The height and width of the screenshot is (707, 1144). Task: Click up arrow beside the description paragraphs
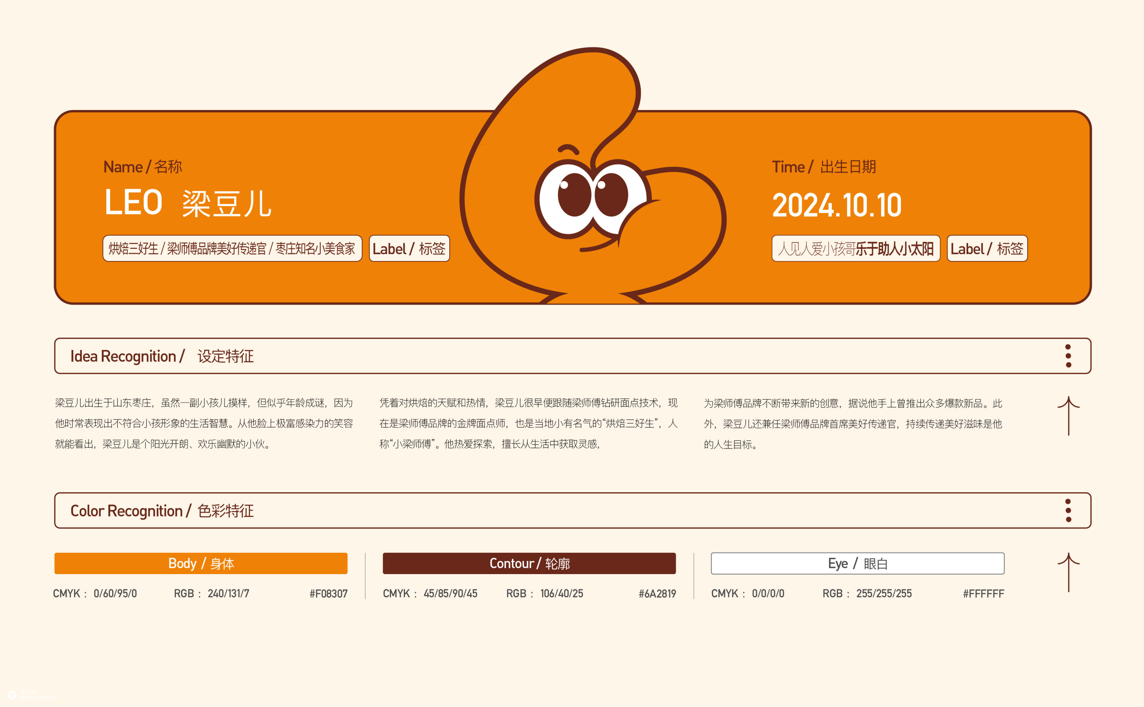[x=1068, y=416]
